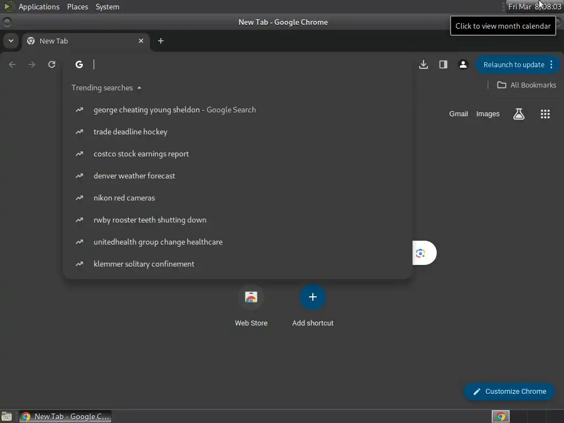Open the Places menu

click(x=78, y=7)
